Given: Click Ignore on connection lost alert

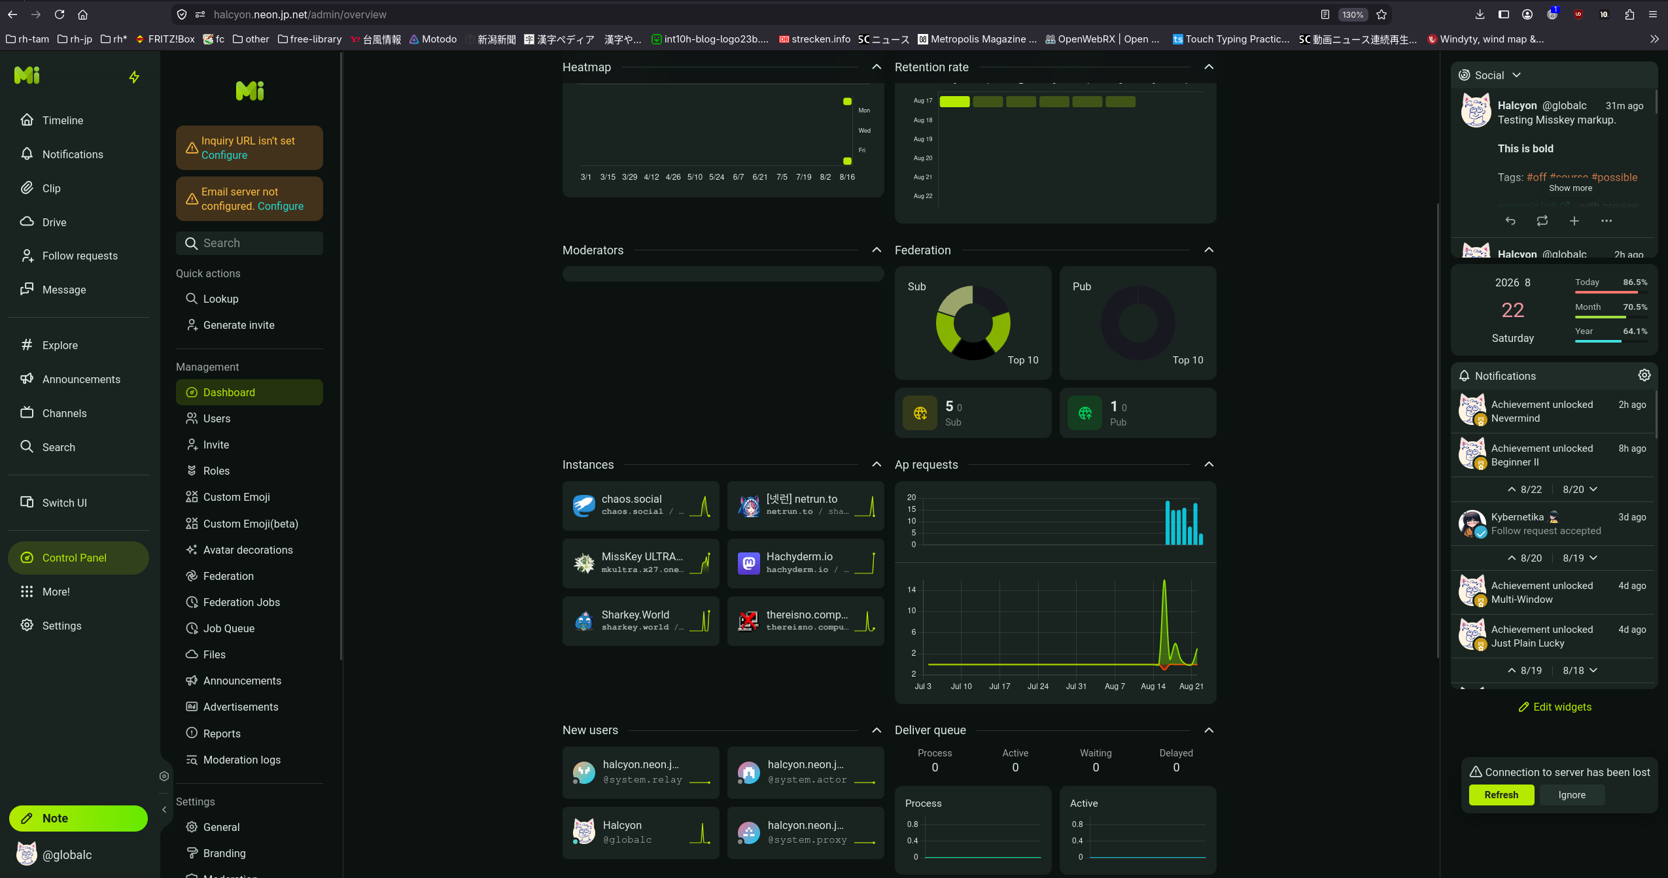Looking at the screenshot, I should point(1572,795).
